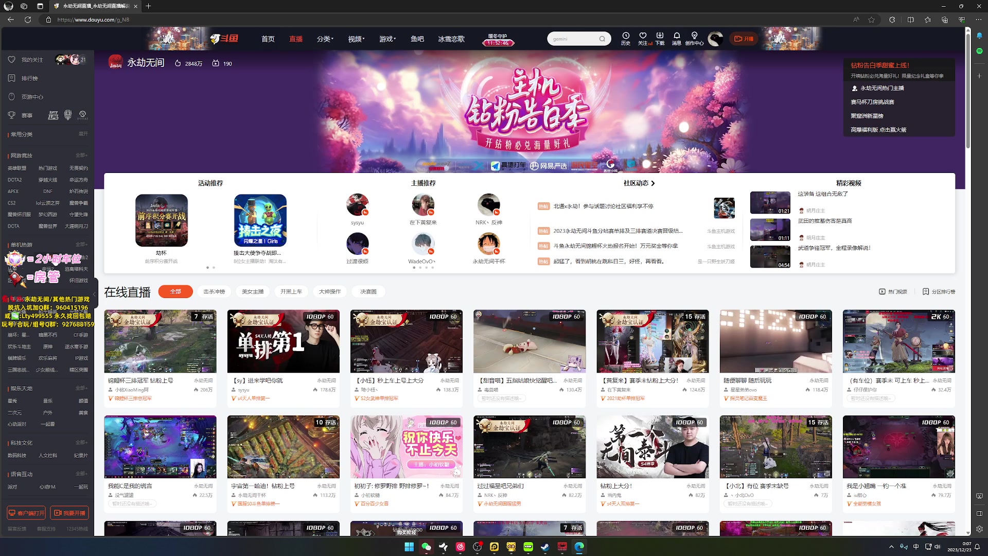Select the 击杀冲榜 filter tab

[214, 291]
